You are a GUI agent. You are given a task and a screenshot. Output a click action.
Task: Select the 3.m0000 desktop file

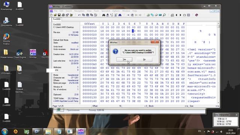point(6,118)
